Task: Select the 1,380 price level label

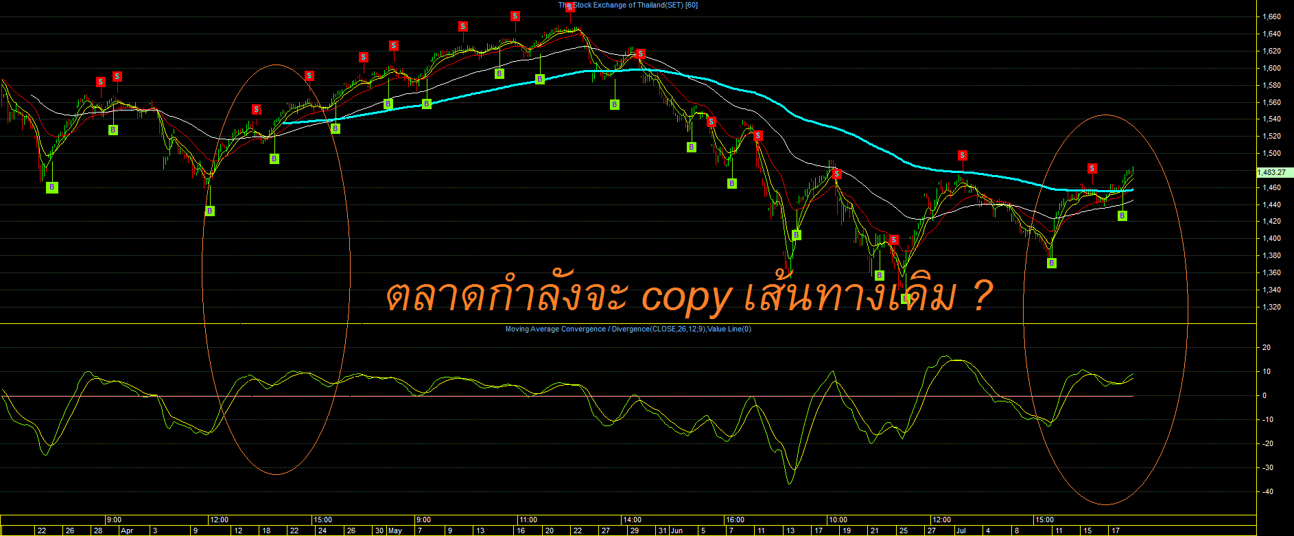Action: click(1271, 255)
